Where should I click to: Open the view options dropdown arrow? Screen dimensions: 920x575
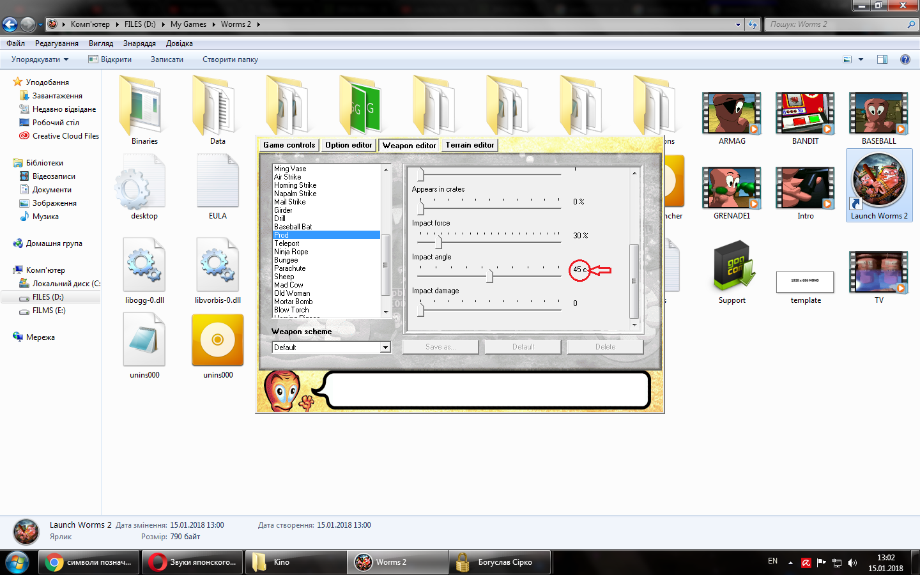click(x=861, y=59)
